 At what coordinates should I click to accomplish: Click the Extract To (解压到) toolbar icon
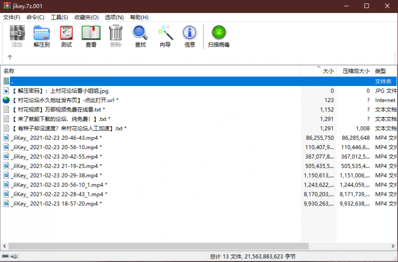coord(42,36)
